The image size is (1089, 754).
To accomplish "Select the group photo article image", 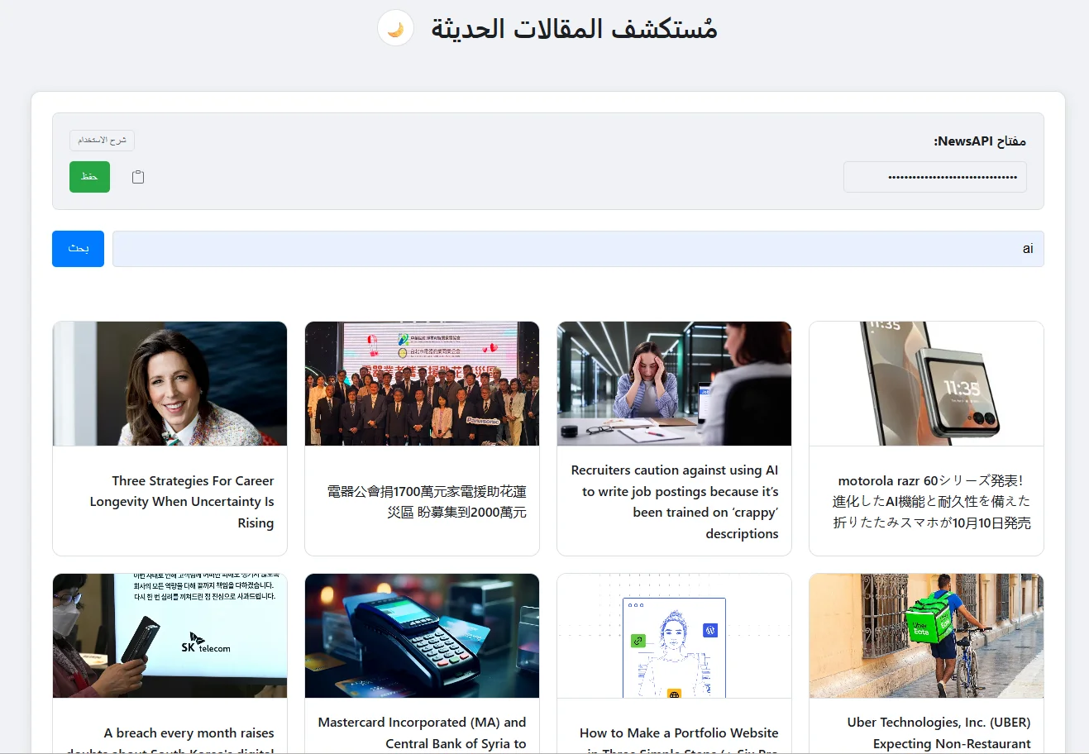I will 422,384.
